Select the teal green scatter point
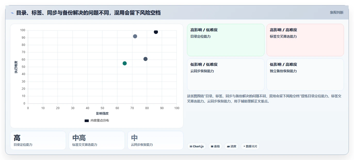The width and height of the screenshot is (354, 160). [125, 63]
